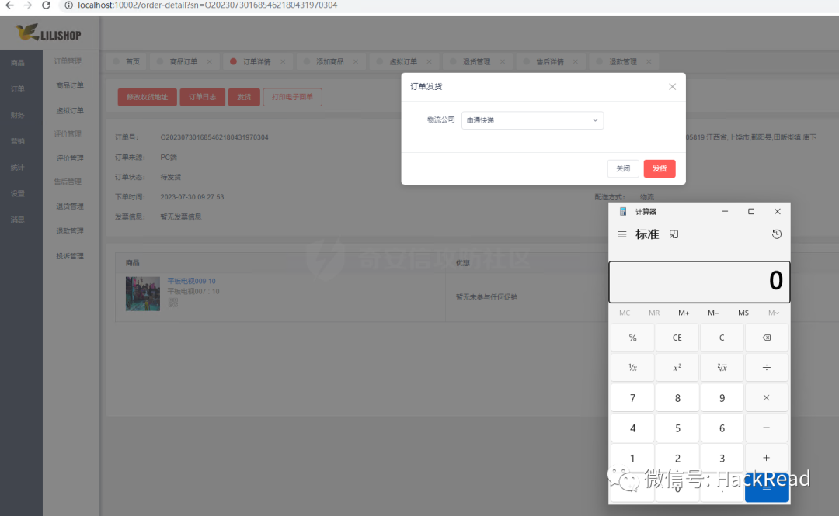Image resolution: width=839 pixels, height=516 pixels.
Task: Switch to the 添加商品 tab
Action: 329,61
